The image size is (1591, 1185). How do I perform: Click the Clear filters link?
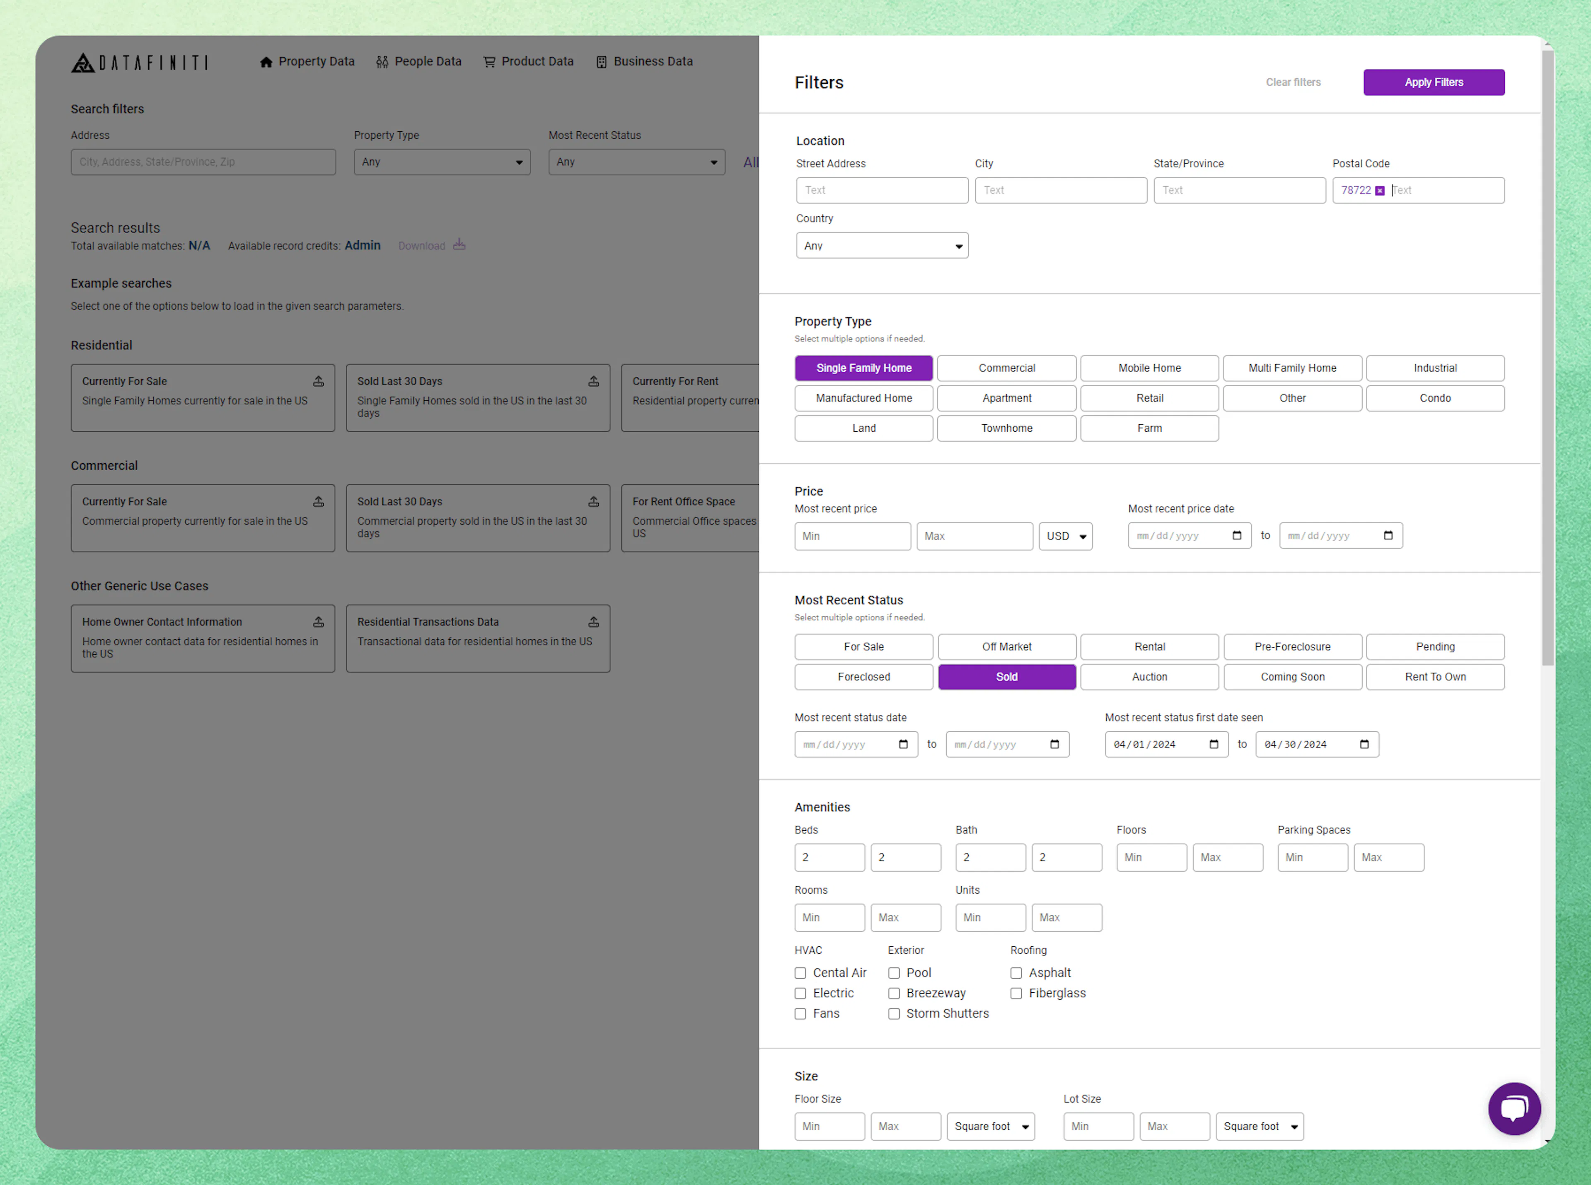click(1293, 82)
